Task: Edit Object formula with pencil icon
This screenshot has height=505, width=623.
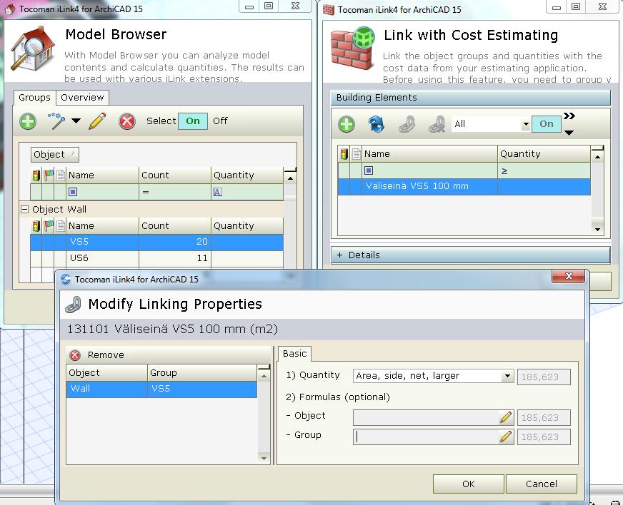Action: coord(506,417)
